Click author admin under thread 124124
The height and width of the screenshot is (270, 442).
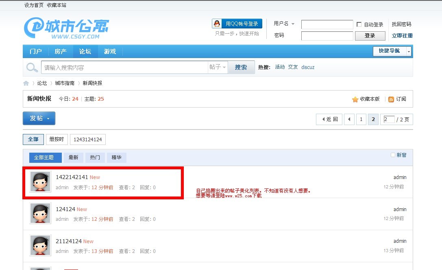pyautogui.click(x=62, y=219)
